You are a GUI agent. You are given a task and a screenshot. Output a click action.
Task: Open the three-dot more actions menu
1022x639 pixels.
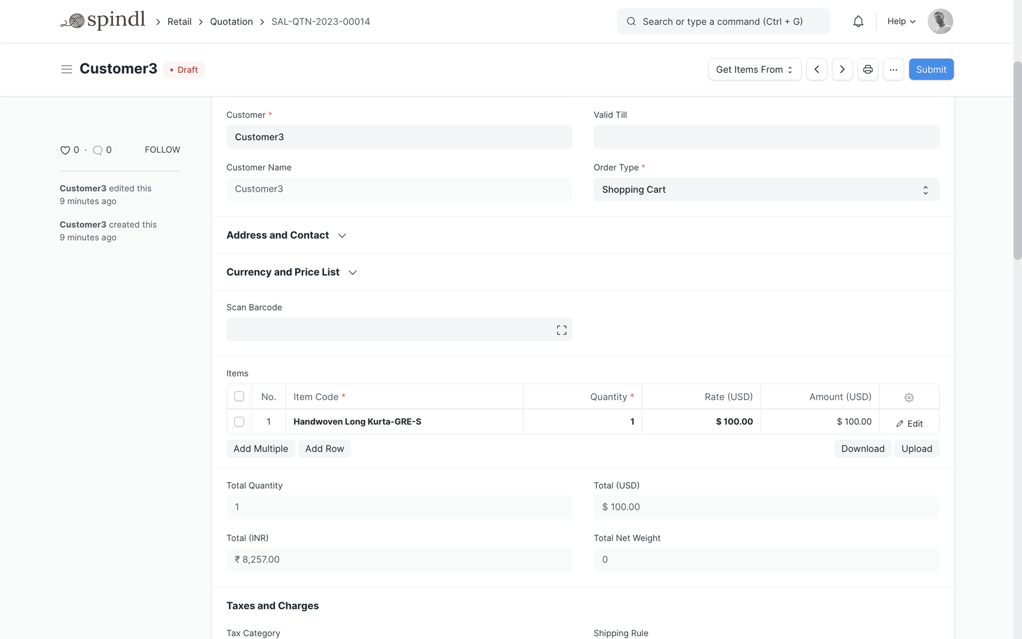click(x=893, y=69)
